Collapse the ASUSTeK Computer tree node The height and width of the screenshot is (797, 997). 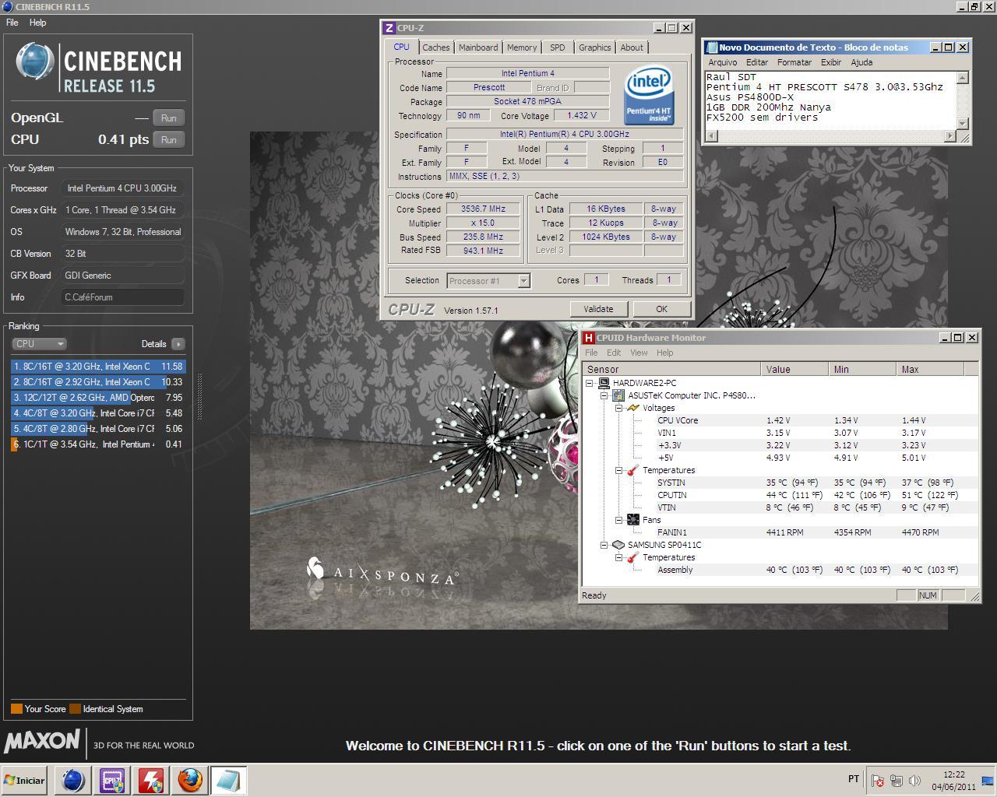(604, 395)
